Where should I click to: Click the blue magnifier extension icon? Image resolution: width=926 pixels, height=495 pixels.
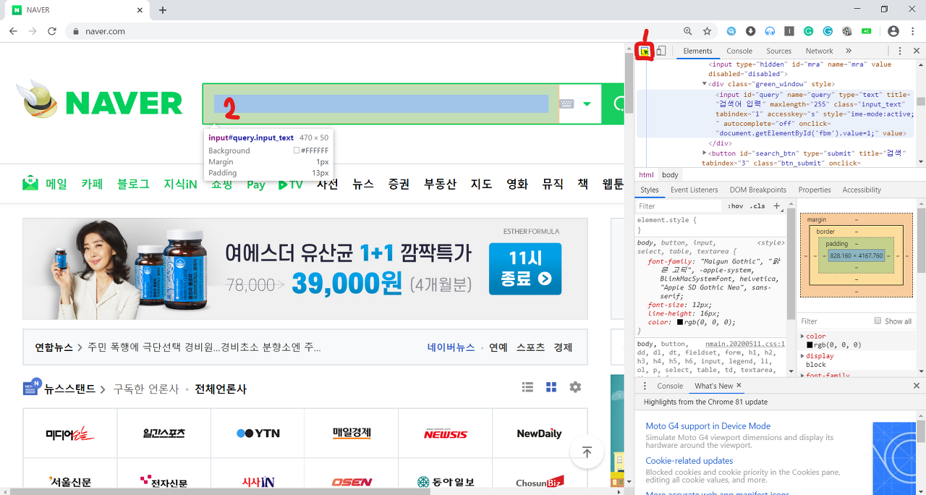pyautogui.click(x=732, y=31)
